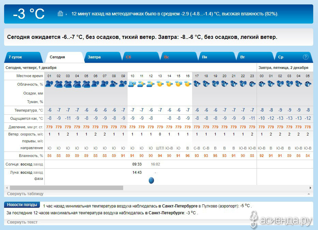Click the 12 минут назад sensor summary

tap(175, 14)
